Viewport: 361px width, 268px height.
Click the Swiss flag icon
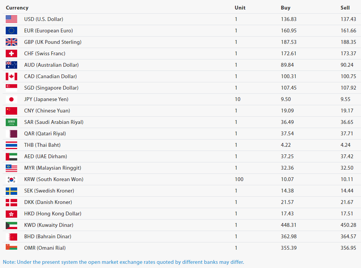[x=11, y=54]
